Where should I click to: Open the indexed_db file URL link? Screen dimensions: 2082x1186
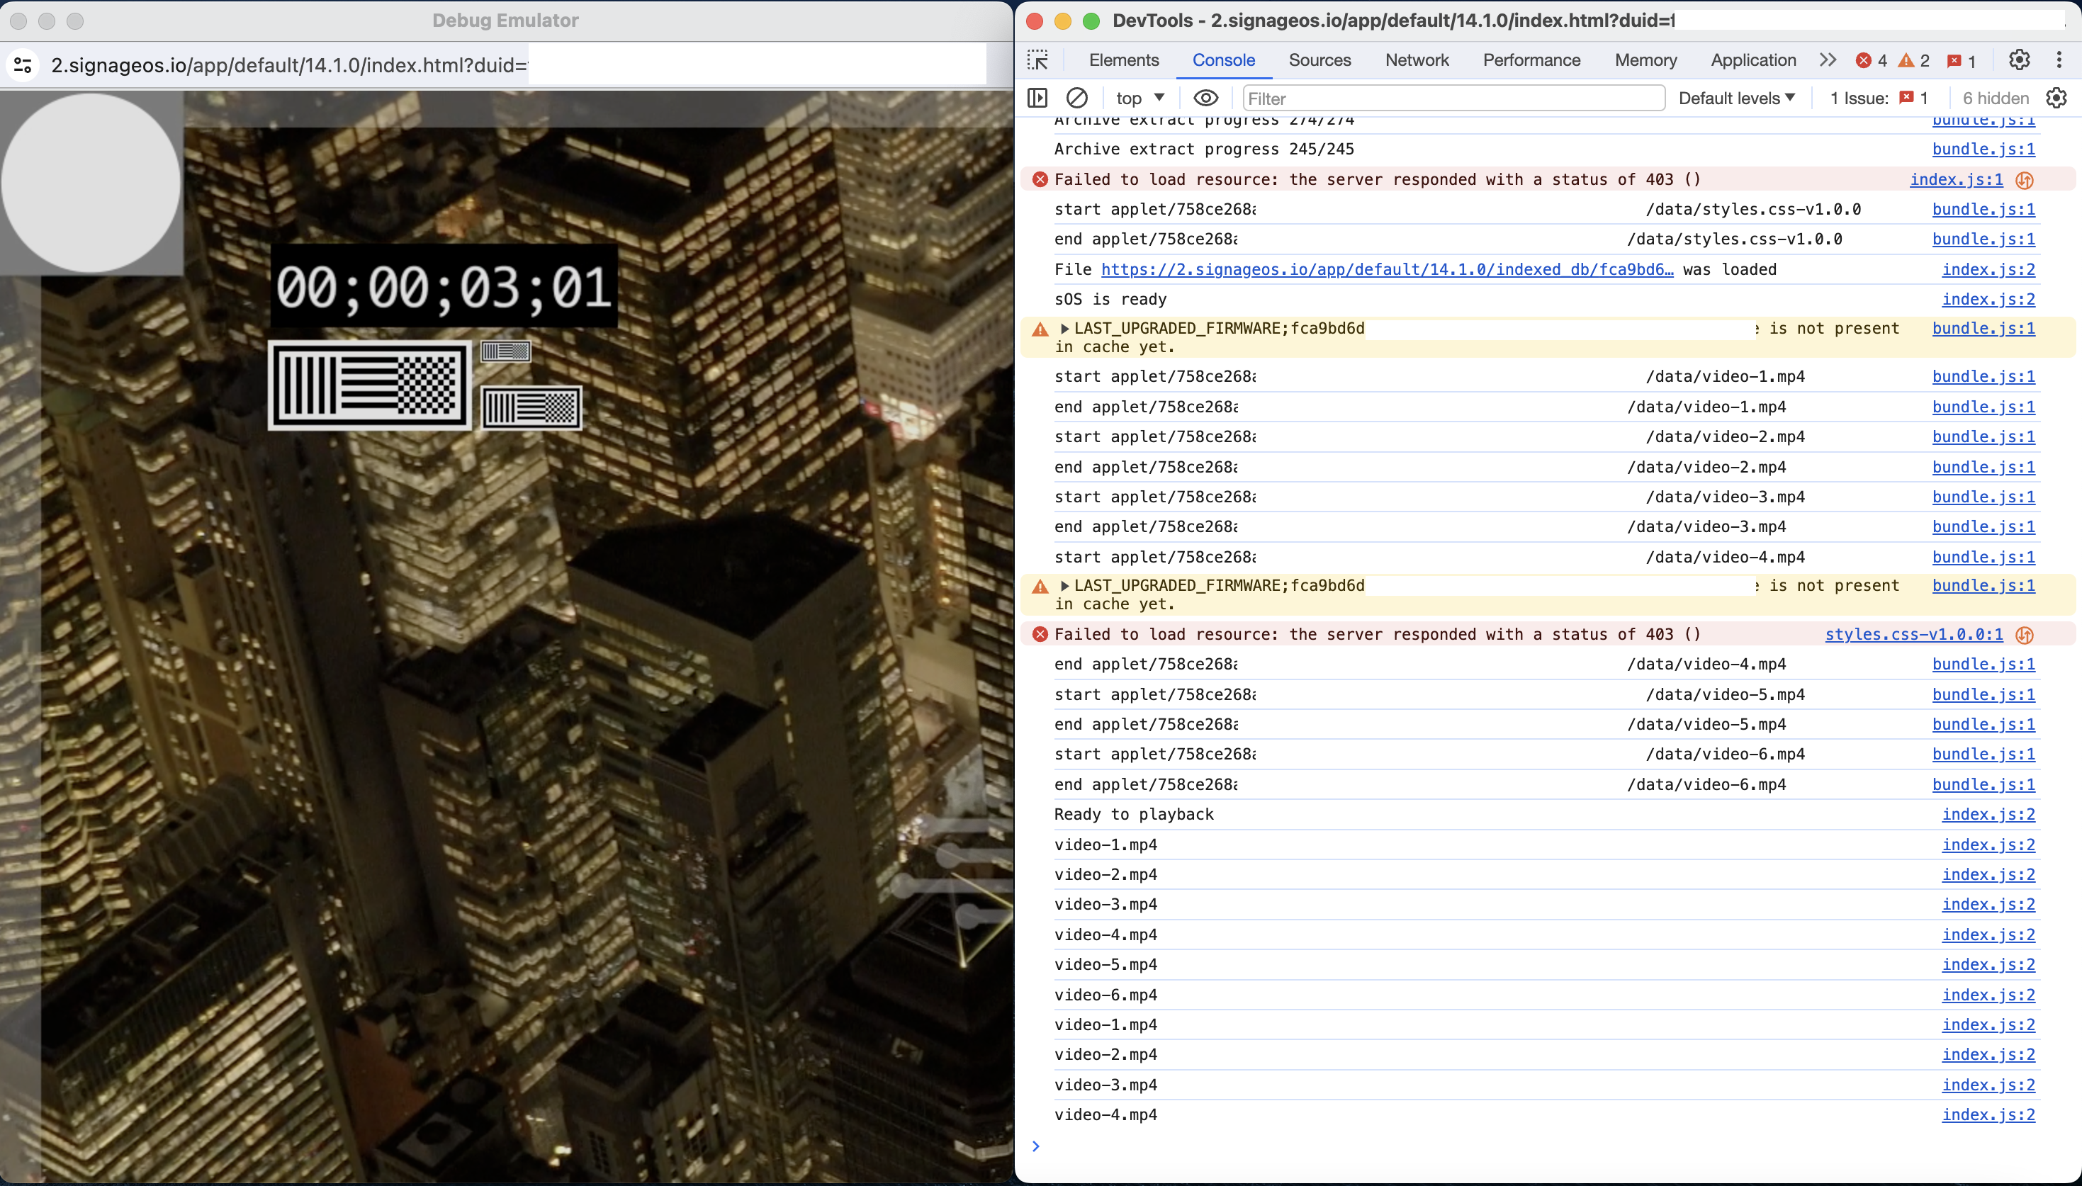pyautogui.click(x=1385, y=269)
